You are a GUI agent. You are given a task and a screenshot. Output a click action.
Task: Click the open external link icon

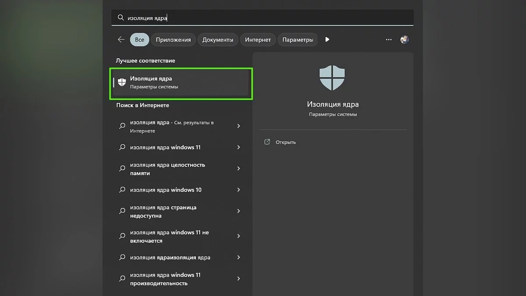point(267,142)
